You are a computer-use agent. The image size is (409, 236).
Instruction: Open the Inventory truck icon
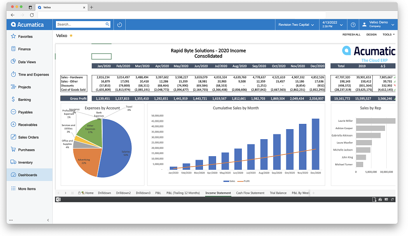(13, 162)
